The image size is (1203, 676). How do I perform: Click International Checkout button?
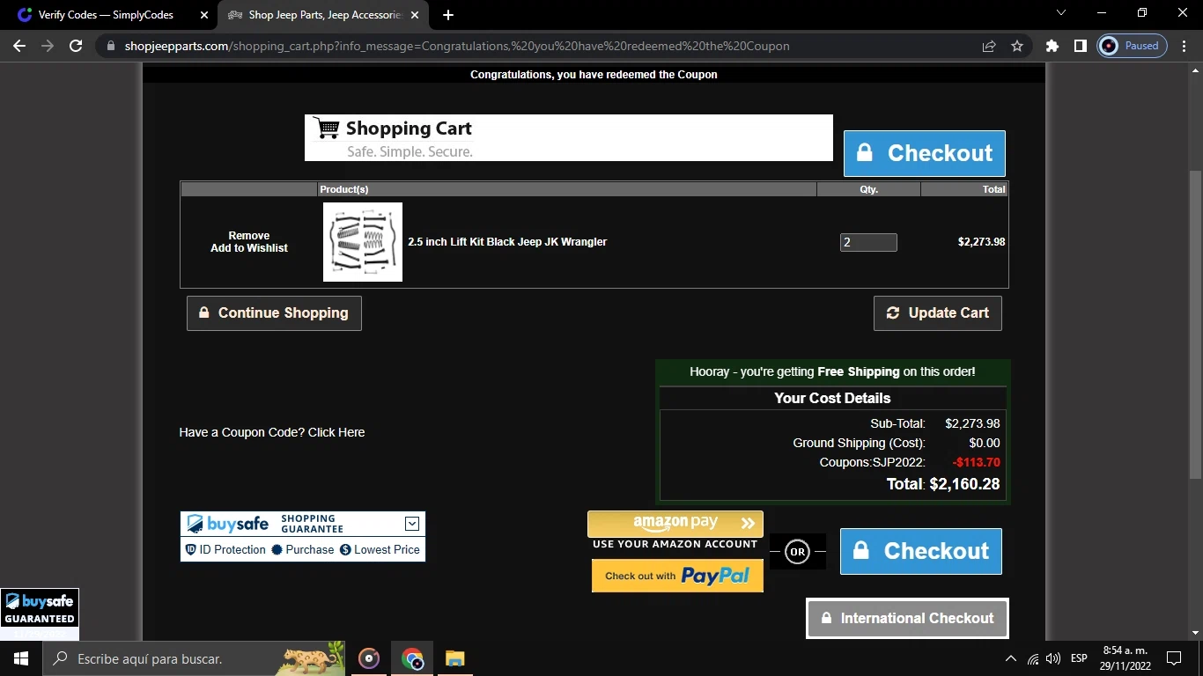click(x=907, y=618)
